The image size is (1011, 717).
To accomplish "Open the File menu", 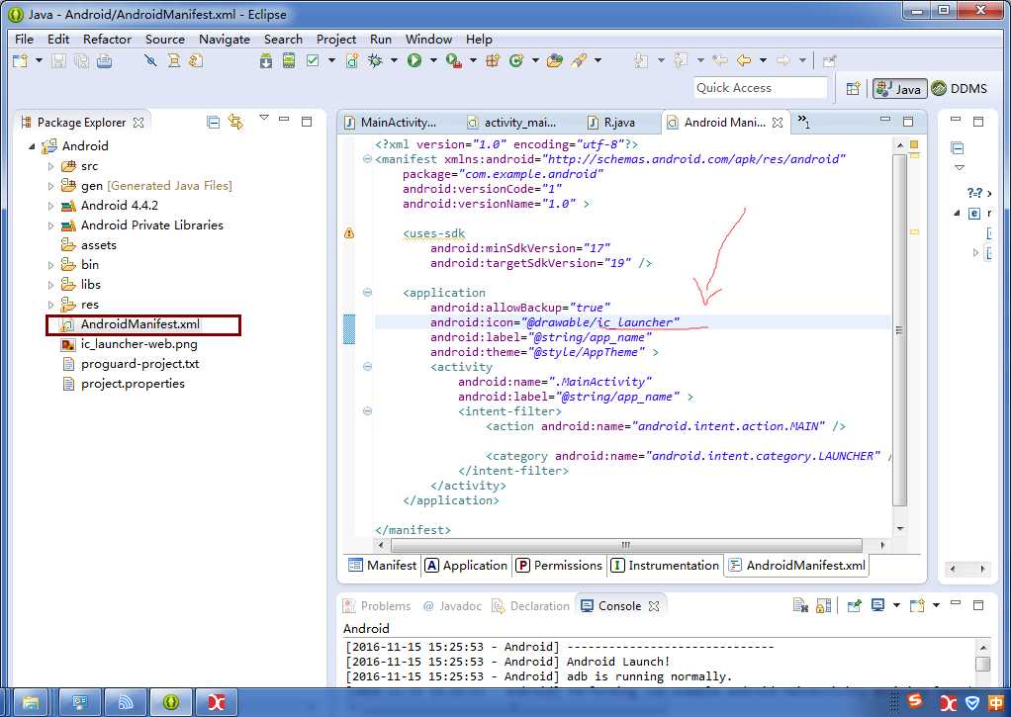I will 24,40.
